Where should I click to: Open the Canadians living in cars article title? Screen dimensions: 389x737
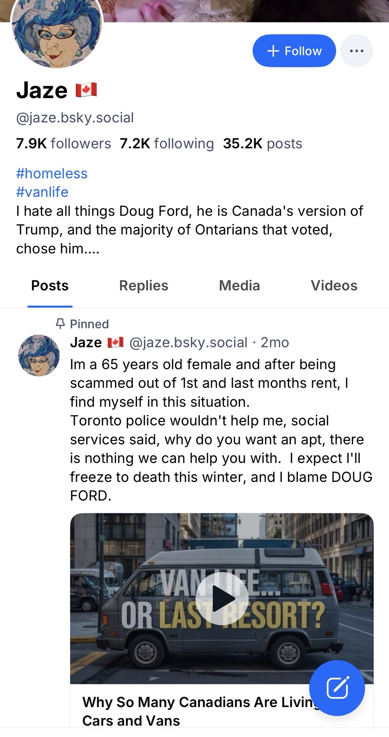(x=195, y=711)
